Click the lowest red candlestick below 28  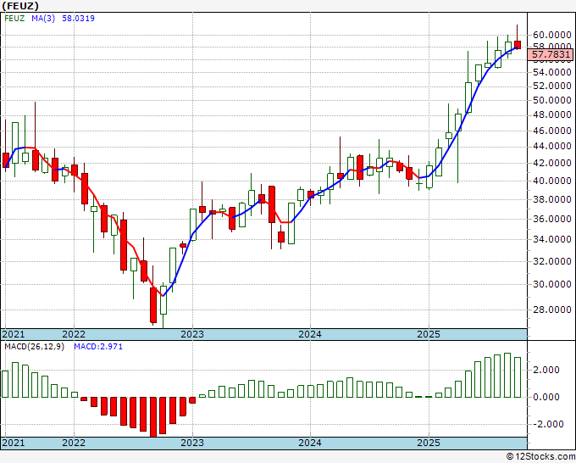pos(153,305)
